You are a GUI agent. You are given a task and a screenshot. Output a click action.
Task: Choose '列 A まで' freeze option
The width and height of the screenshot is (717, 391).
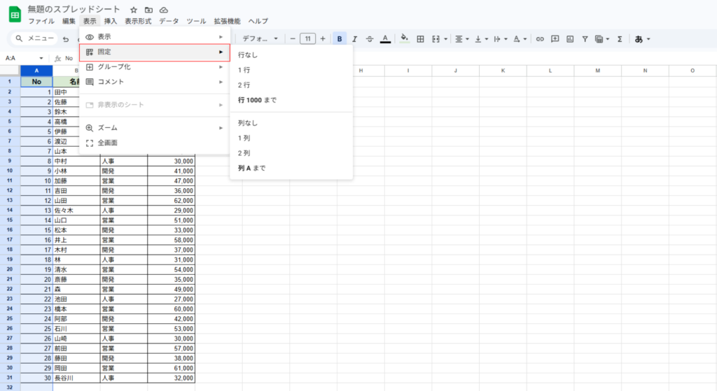pos(252,168)
